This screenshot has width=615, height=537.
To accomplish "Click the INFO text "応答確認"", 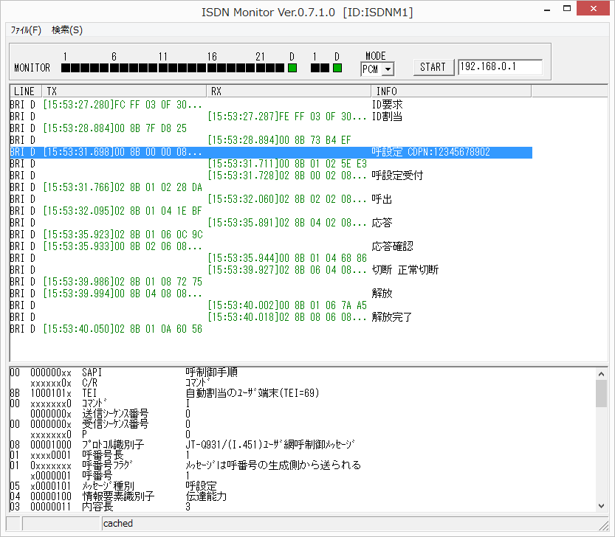I will click(x=392, y=246).
